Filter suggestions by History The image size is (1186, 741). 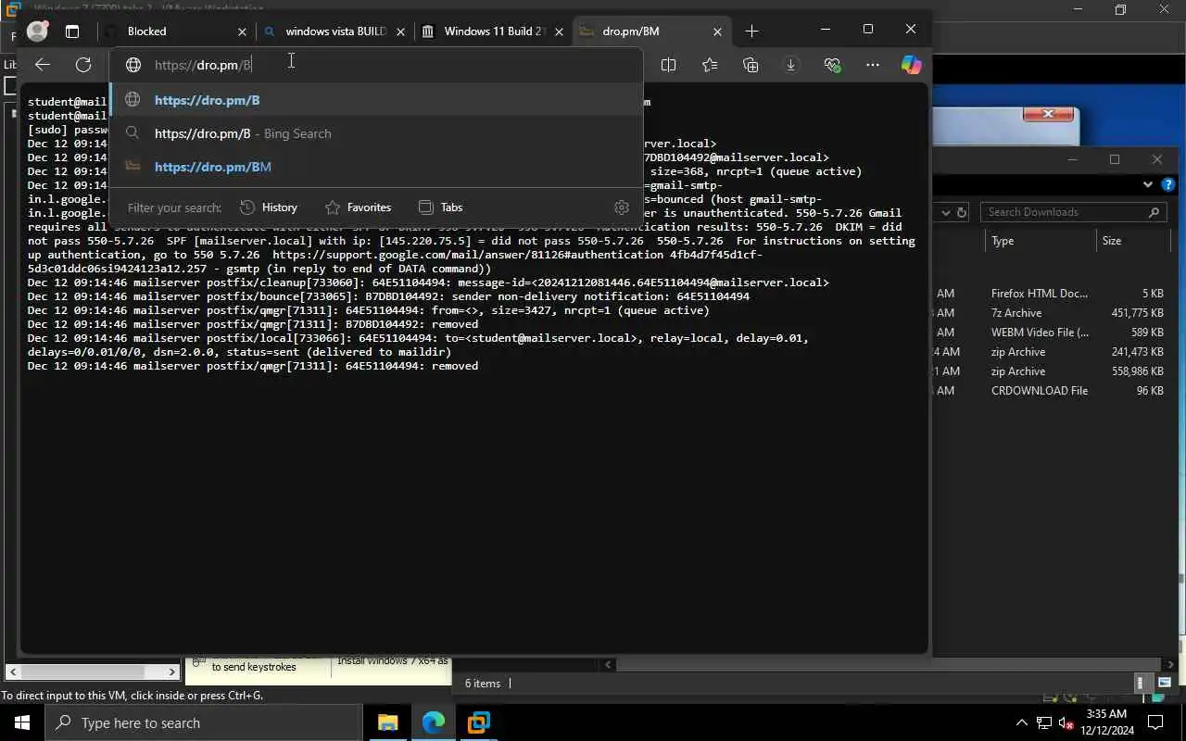coord(269,207)
